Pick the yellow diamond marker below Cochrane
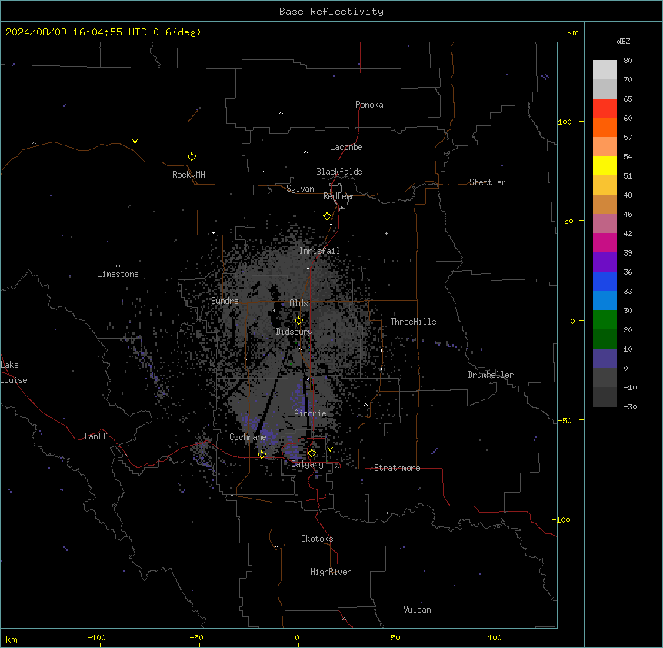Screen dimensions: 663x648 click(262, 454)
